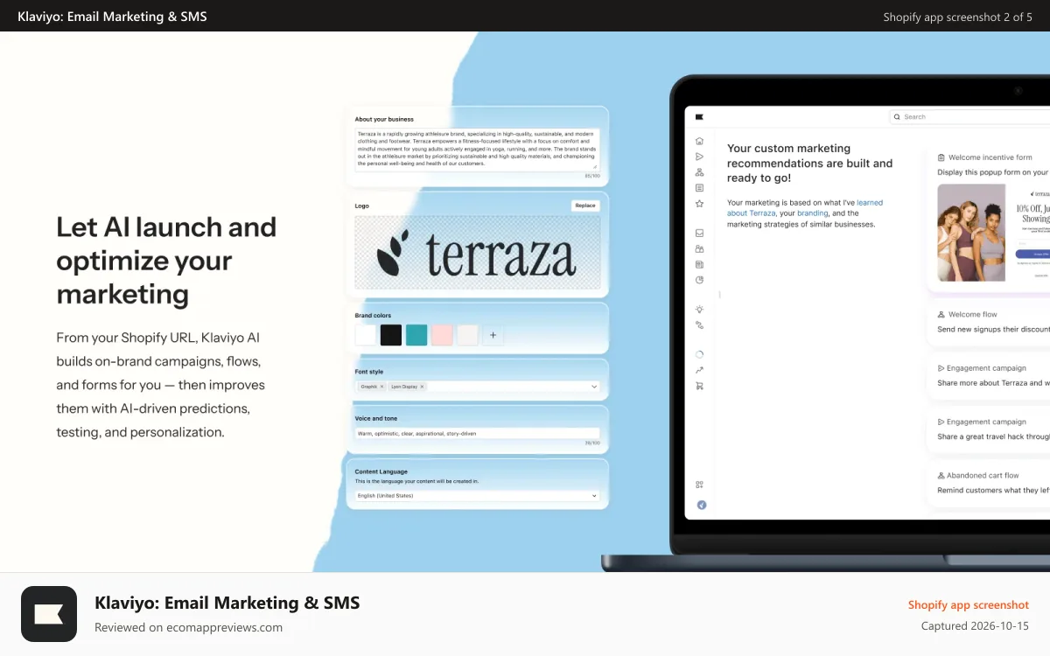Select the white brand color swatch
This screenshot has width=1050, height=656.
[366, 335]
